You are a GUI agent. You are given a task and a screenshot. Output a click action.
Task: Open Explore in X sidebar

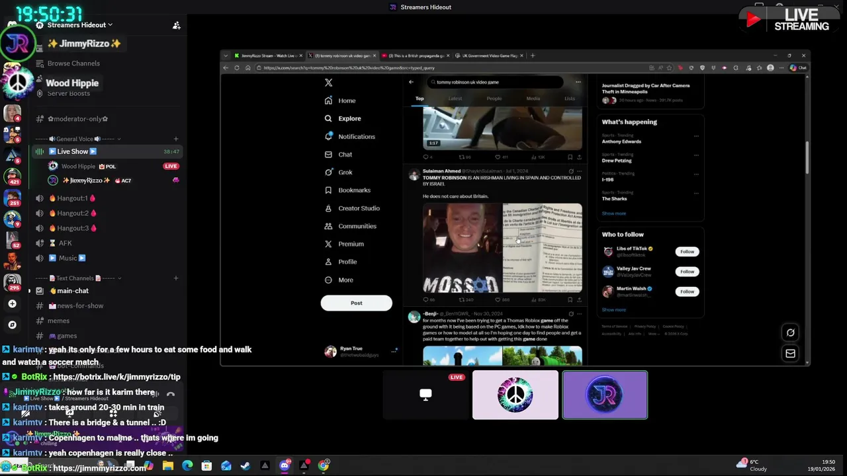click(x=343, y=118)
